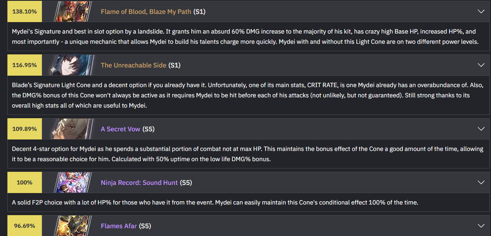
Task: Click the 116.95% rating badge
Action: (x=25, y=65)
